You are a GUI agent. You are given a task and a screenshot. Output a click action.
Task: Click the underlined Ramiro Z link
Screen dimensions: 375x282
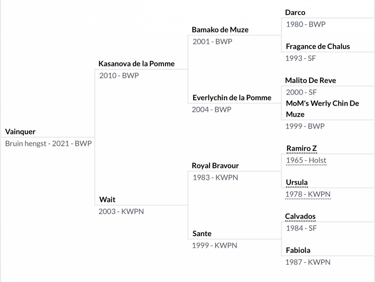coord(302,148)
